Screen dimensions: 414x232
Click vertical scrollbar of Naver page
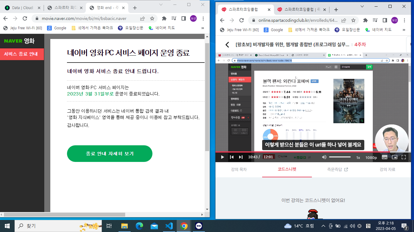pyautogui.click(x=207, y=97)
